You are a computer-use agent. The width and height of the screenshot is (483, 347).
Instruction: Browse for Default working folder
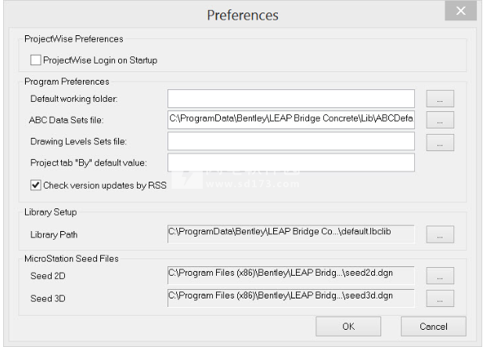tap(440, 99)
